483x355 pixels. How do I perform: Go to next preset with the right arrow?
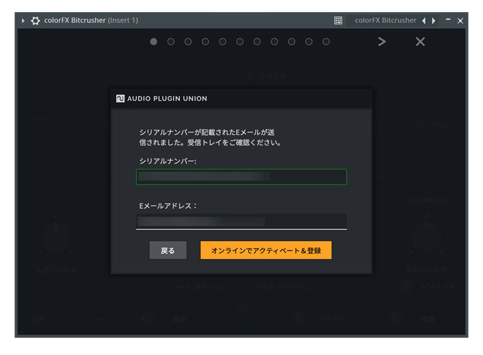433,21
